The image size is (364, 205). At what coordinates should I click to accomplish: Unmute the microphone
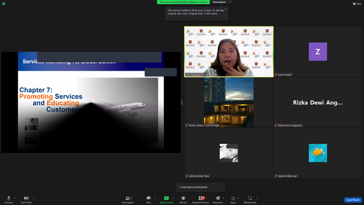9,199
